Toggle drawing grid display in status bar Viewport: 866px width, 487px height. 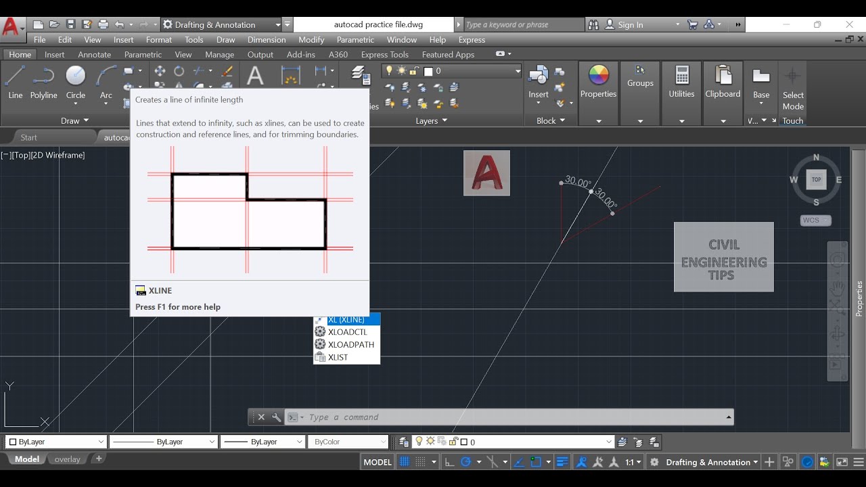[405, 462]
